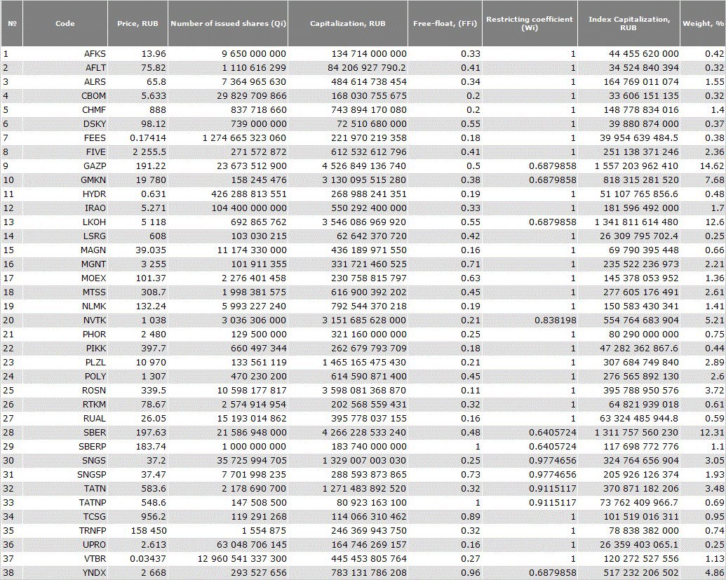Screen dimensions: 726x580
Task: Click VTBR price value 0.03437
Action: [148, 558]
